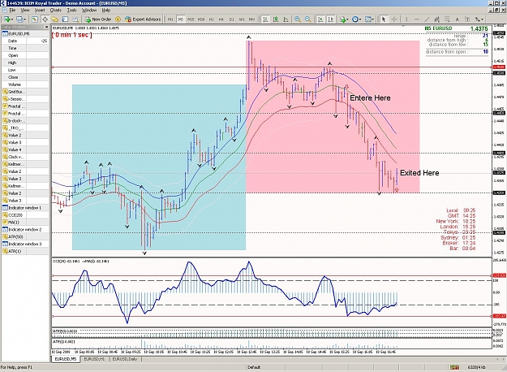Image resolution: width=507 pixels, height=372 pixels.
Task: Click the zoom in magnifier icon
Action: 298,19
